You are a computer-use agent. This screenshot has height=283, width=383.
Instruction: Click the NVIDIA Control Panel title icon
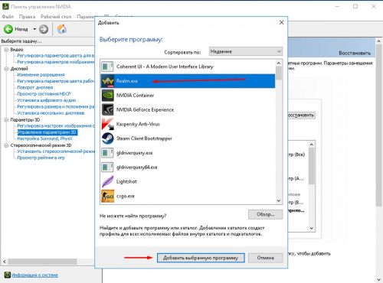click(5, 7)
